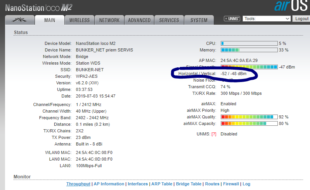Open the Ubiquiti logo tab
The width and height of the screenshot is (310, 190).
[19, 20]
